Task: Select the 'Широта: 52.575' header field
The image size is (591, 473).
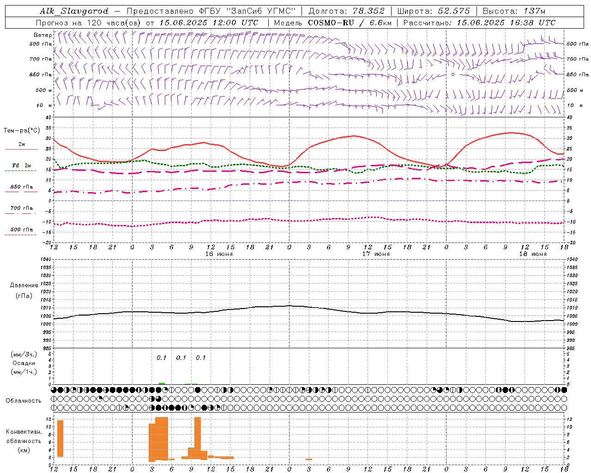Action: click(434, 11)
